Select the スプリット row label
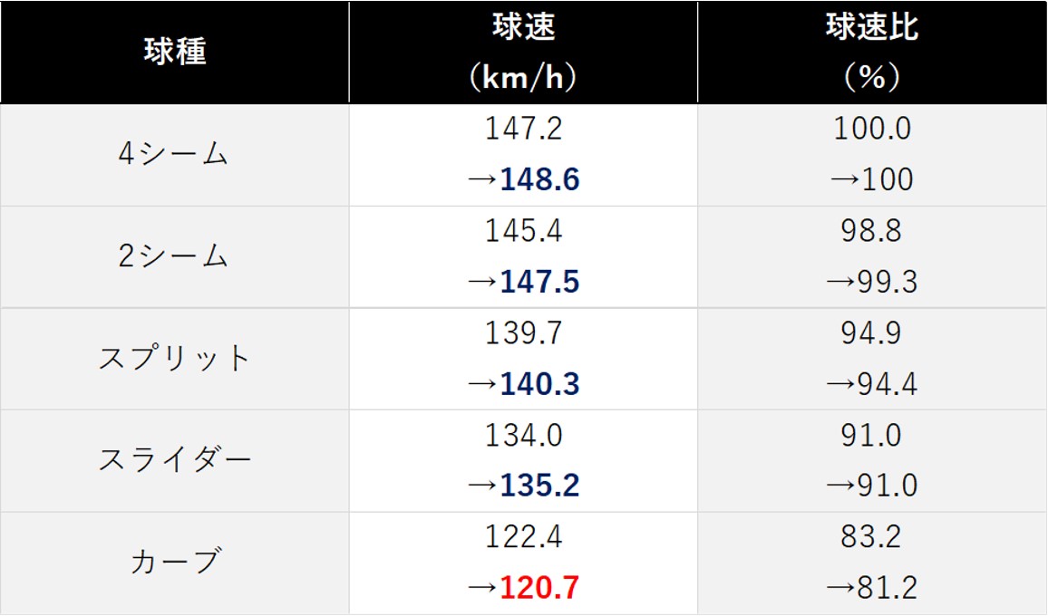Image resolution: width=1048 pixels, height=616 pixels. coord(174,358)
